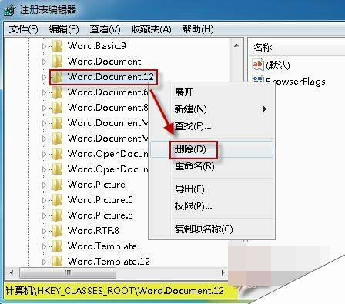The width and height of the screenshot is (345, 304).
Task: Open the 查看(V) menu
Action: point(106,29)
